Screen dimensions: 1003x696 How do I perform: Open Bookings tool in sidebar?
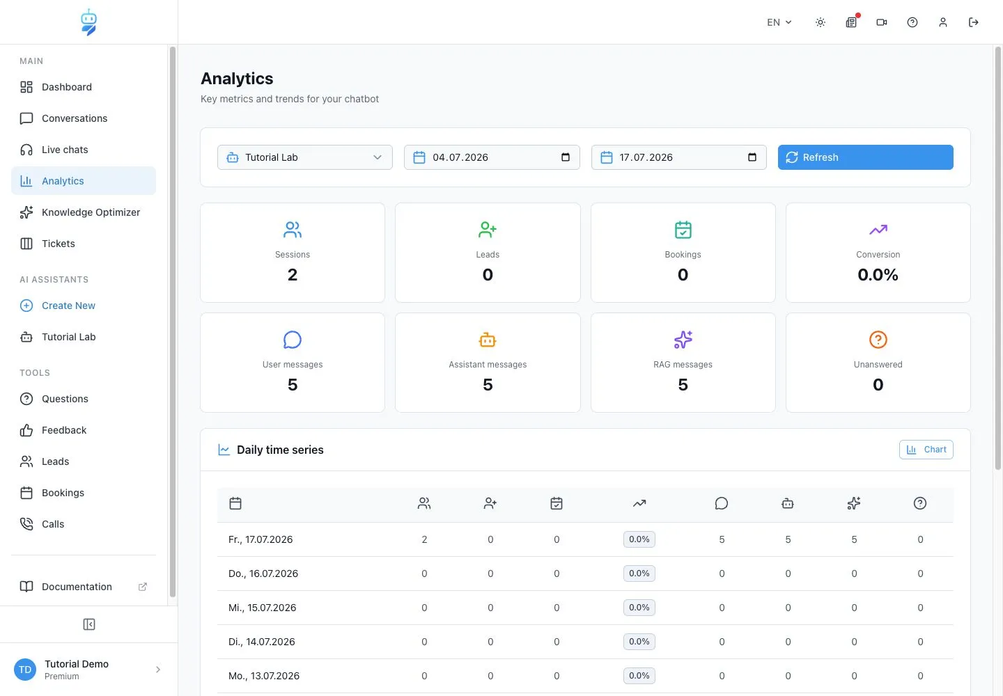click(x=84, y=493)
